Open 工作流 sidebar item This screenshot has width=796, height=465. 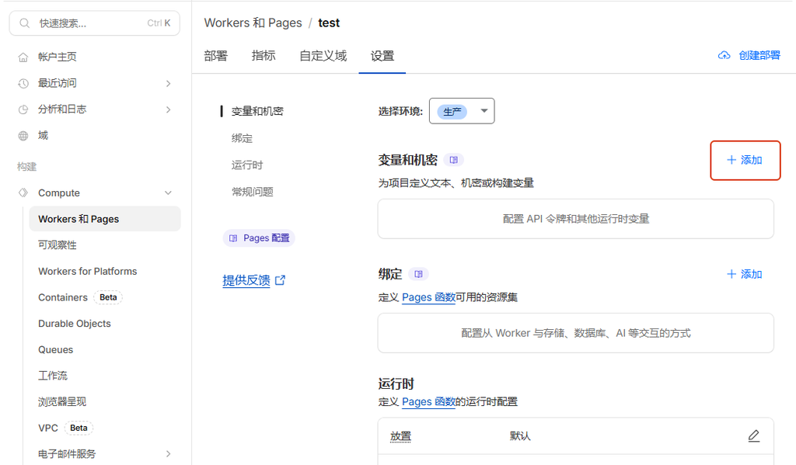[53, 376]
